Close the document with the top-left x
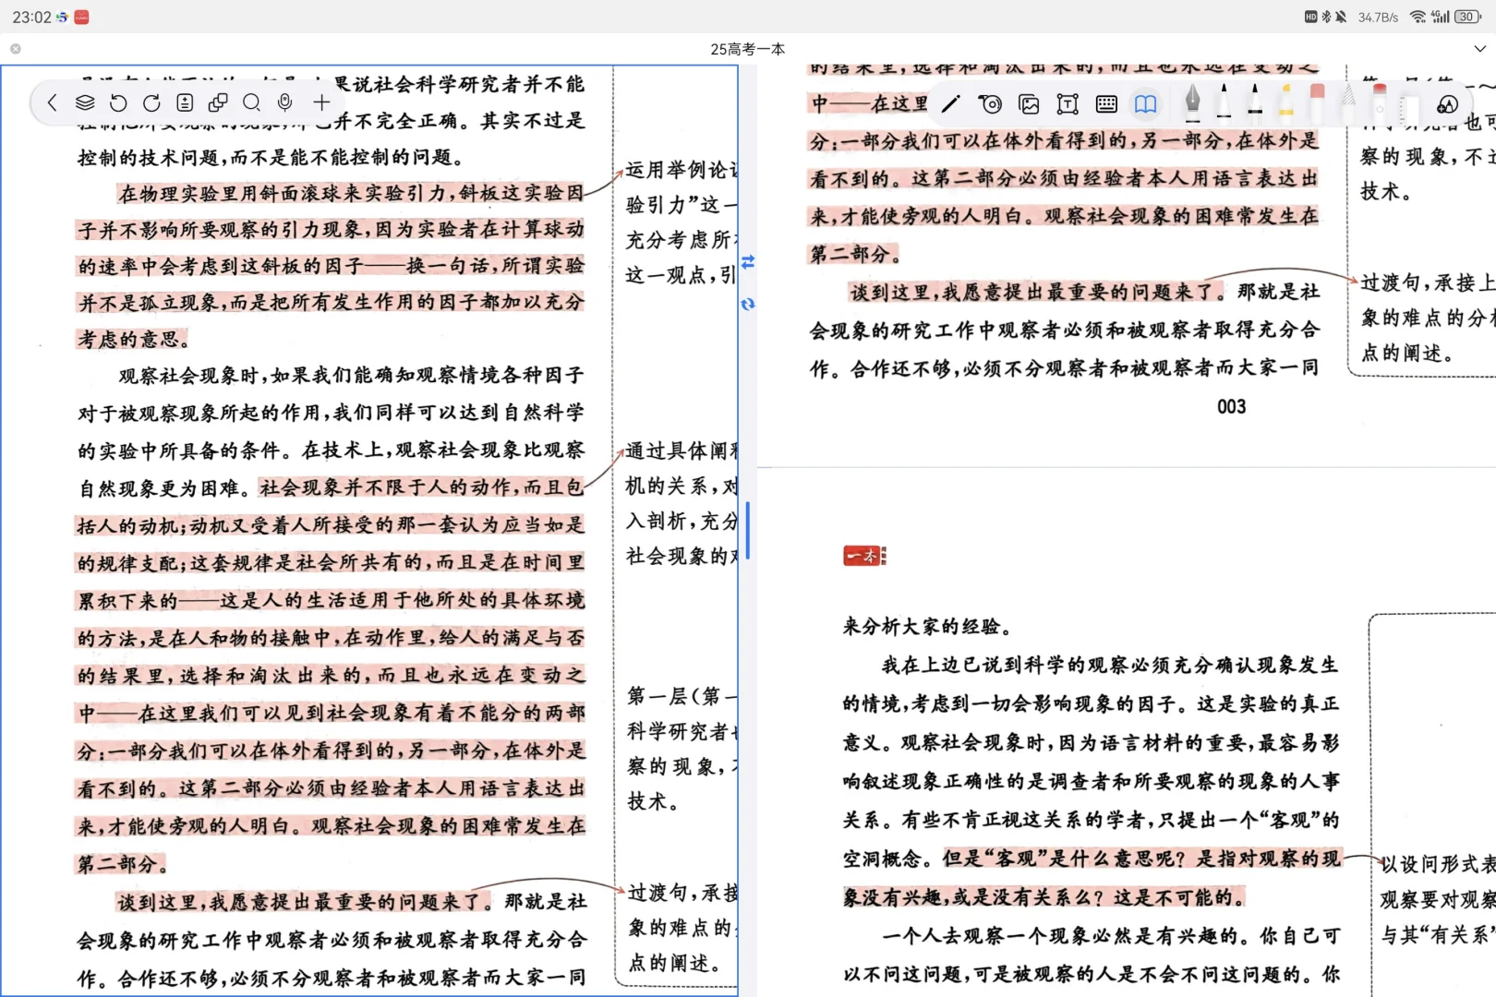The image size is (1496, 997). coord(16,49)
